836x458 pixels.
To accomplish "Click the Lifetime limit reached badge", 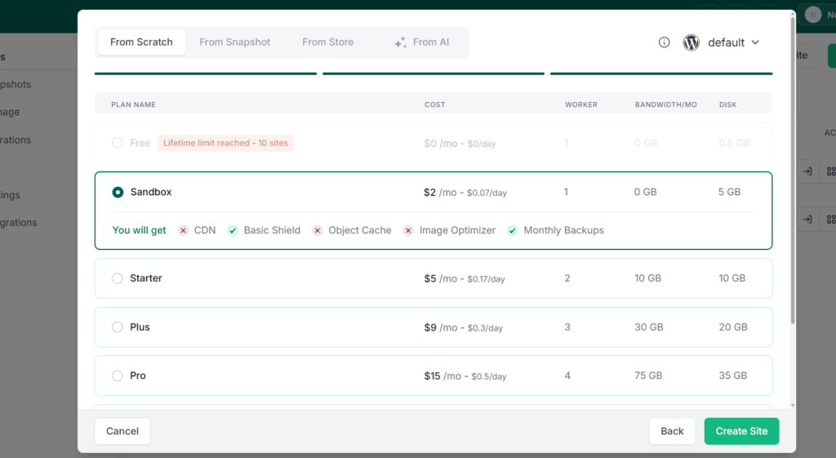I will (x=225, y=143).
